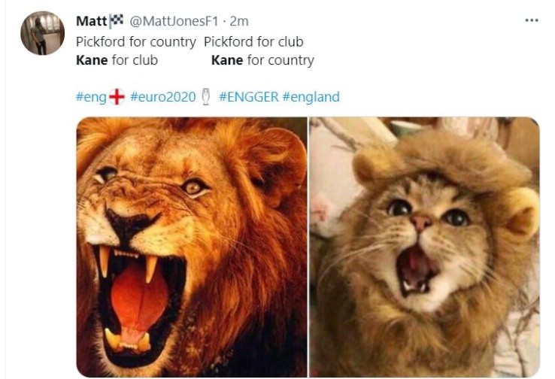
Task: Click the words 'for club' after first Kane
Action: 135,60
